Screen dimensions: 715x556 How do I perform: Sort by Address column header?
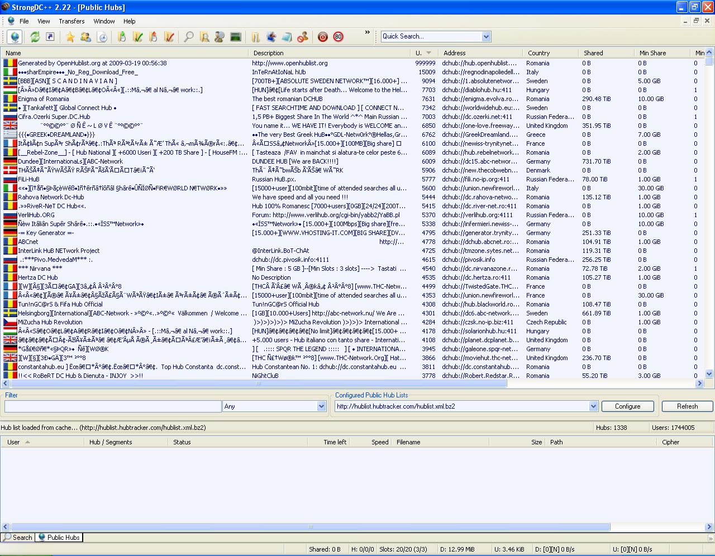480,53
